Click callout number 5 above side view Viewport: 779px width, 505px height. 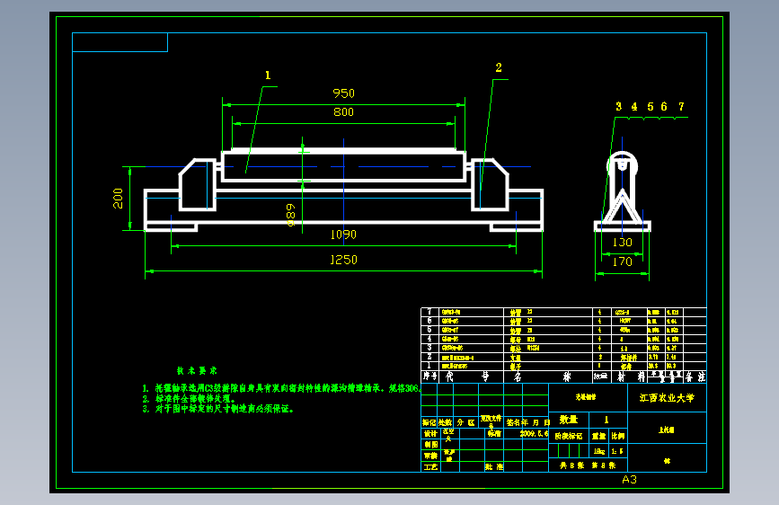pos(651,106)
